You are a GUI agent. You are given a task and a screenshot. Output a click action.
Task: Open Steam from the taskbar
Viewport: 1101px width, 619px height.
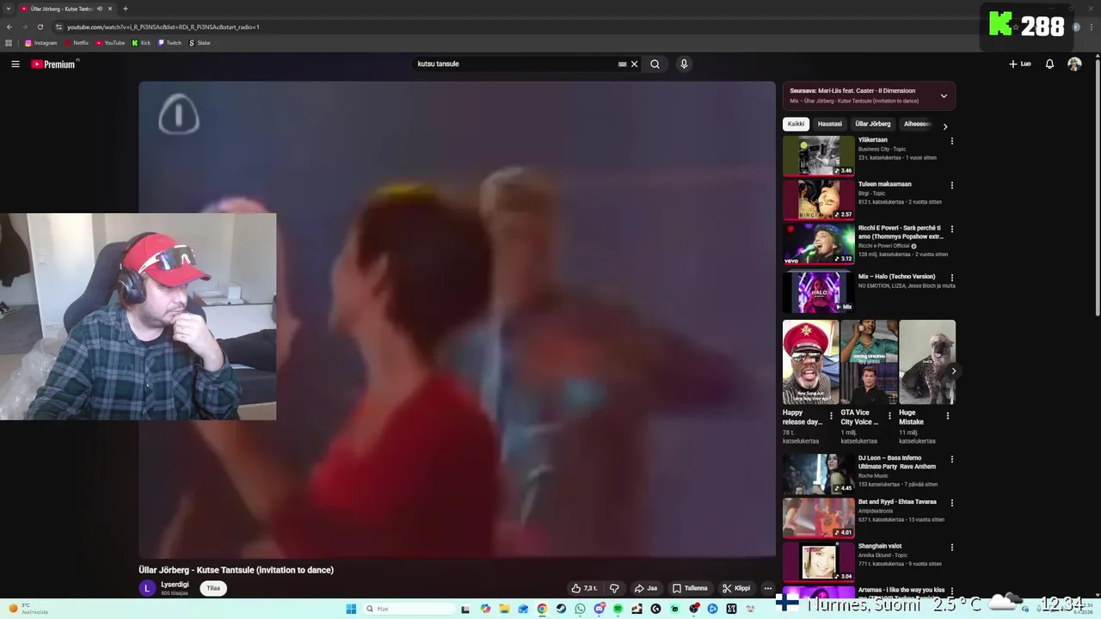tap(561, 609)
